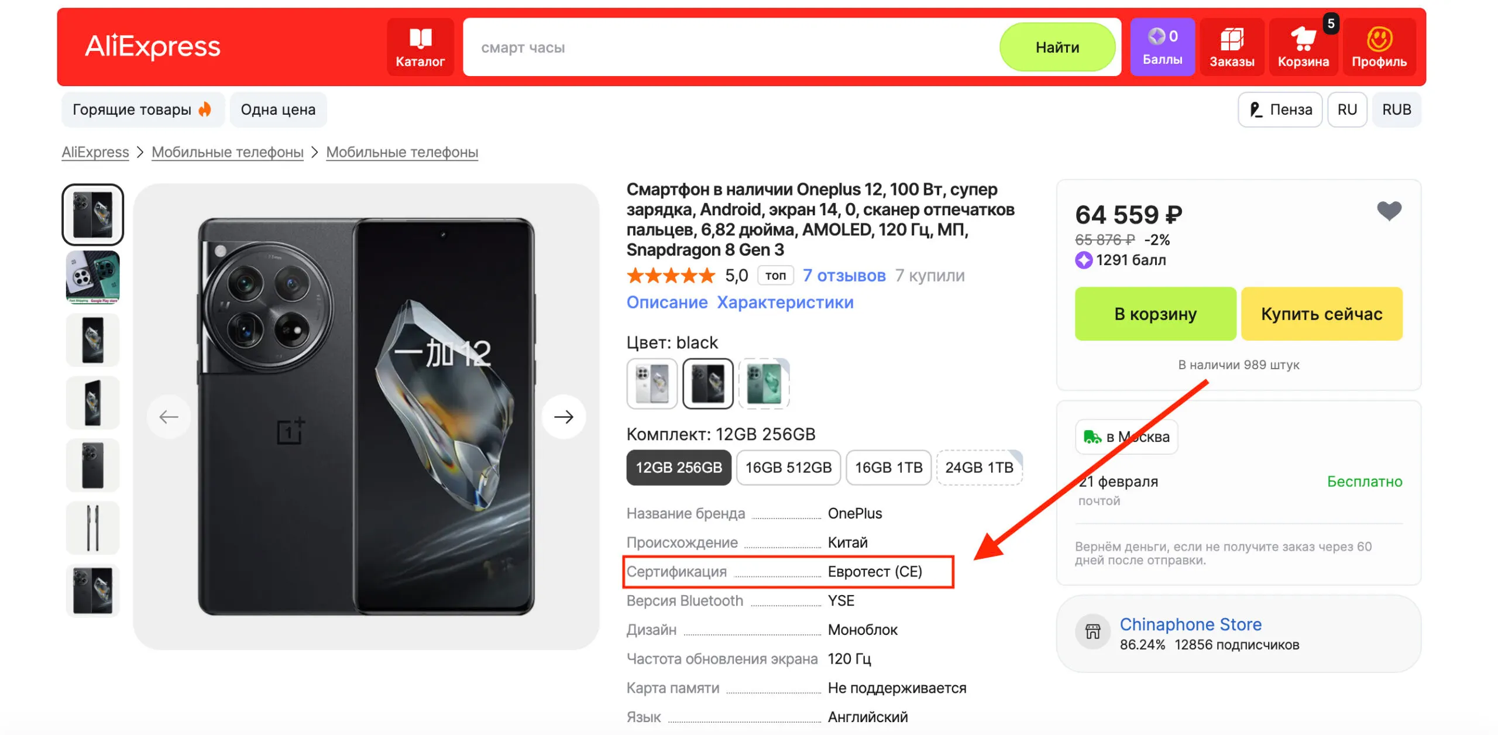Open the Orders (Заказы) box icon

1232,39
